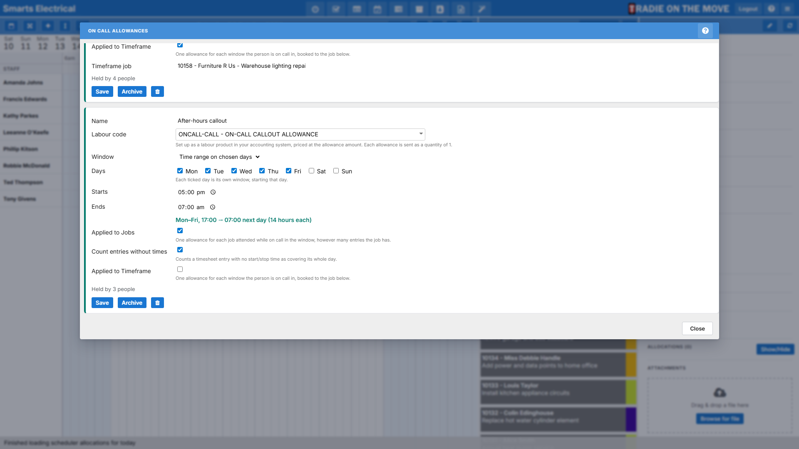Tick the Sat day checkbox
Screen dimensions: 799x449
(311, 171)
